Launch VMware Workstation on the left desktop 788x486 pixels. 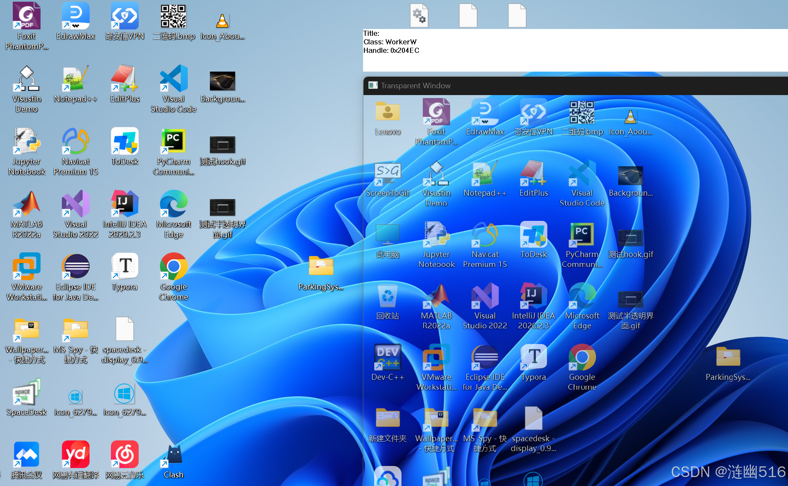(26, 277)
